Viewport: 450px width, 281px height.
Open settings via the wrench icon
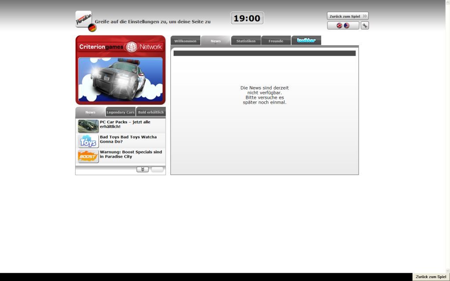pyautogui.click(x=365, y=25)
